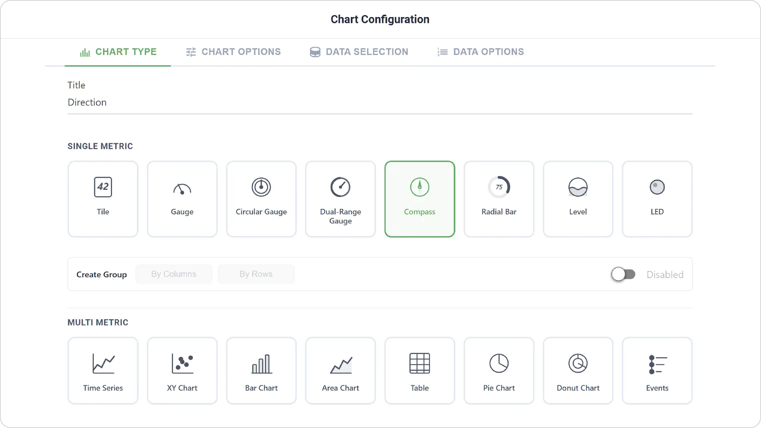Viewport: 761px width, 428px height.
Task: Choose the Radial Bar chart
Action: (499, 199)
